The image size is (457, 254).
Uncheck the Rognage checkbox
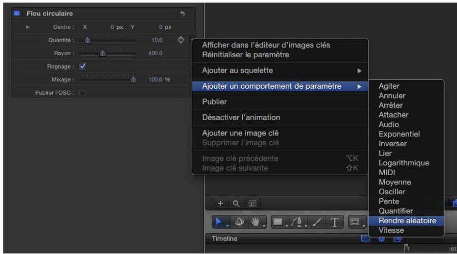point(82,66)
